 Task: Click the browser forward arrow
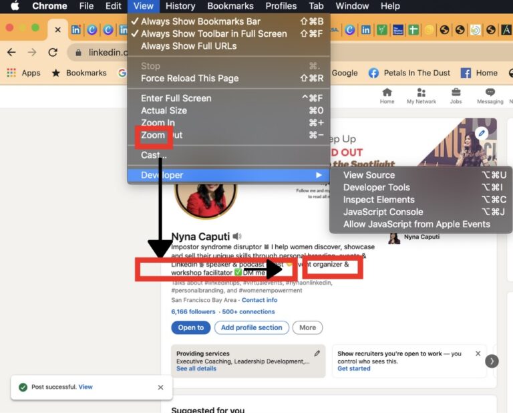32,52
